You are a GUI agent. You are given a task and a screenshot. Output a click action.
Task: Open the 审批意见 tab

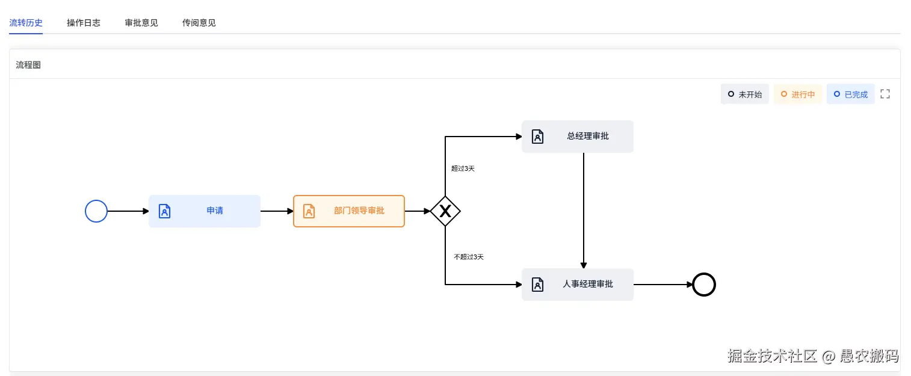pos(141,22)
